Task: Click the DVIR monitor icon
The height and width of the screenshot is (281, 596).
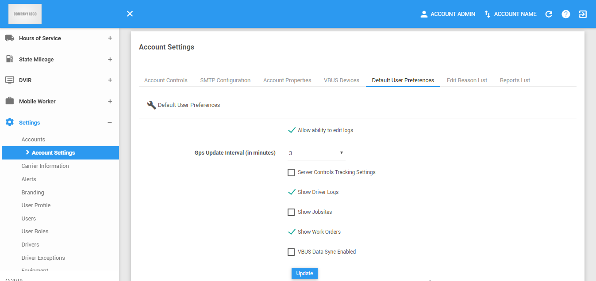Action: pyautogui.click(x=9, y=80)
